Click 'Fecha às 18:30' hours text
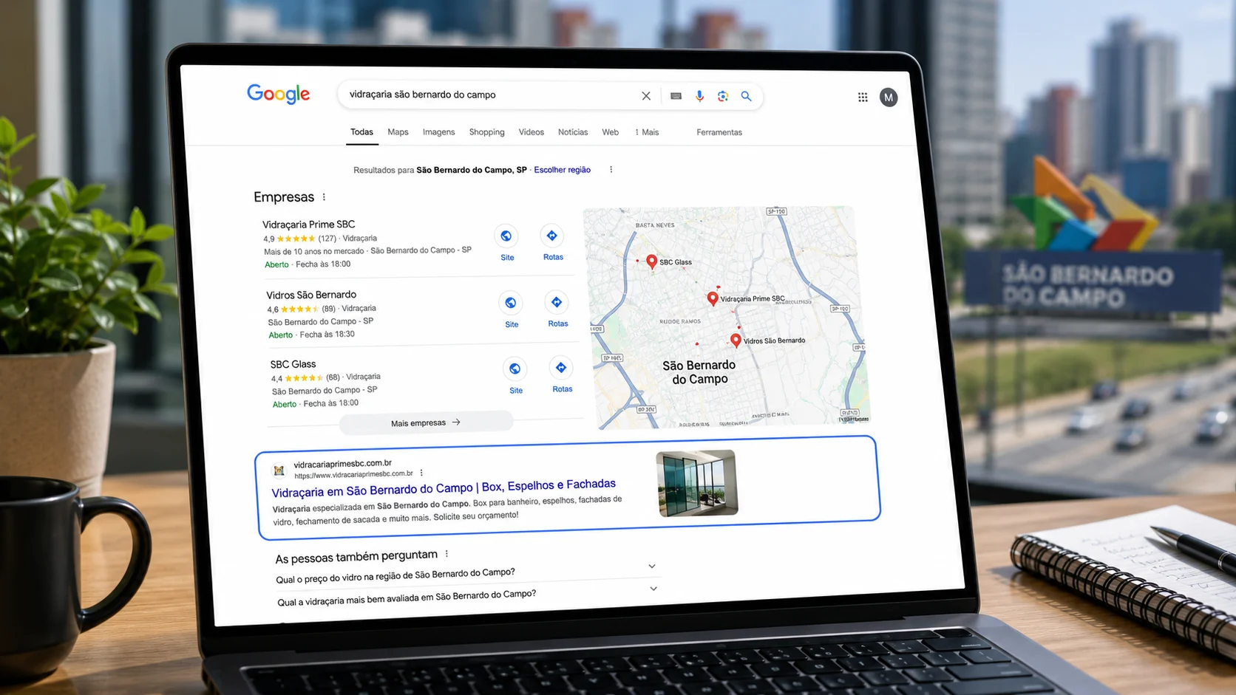1236x695 pixels. tap(327, 335)
